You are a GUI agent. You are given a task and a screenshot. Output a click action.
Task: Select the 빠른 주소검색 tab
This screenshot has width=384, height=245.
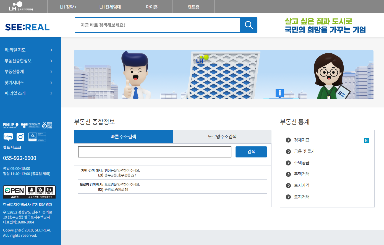click(123, 136)
